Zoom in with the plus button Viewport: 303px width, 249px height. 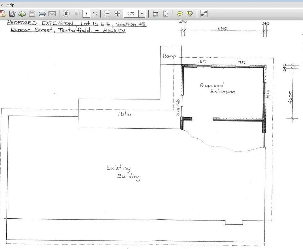point(117,14)
